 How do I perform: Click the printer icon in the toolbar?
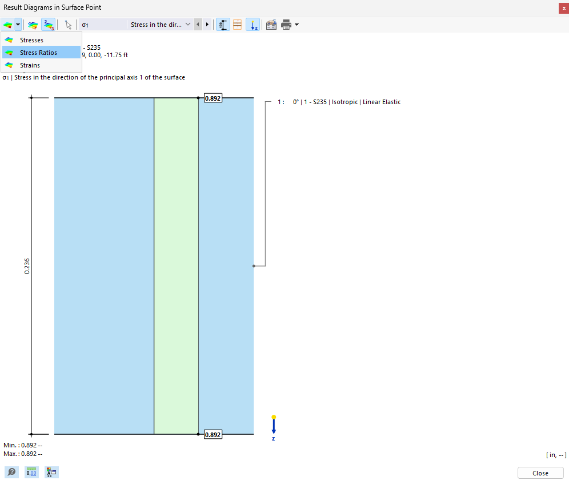(x=284, y=25)
